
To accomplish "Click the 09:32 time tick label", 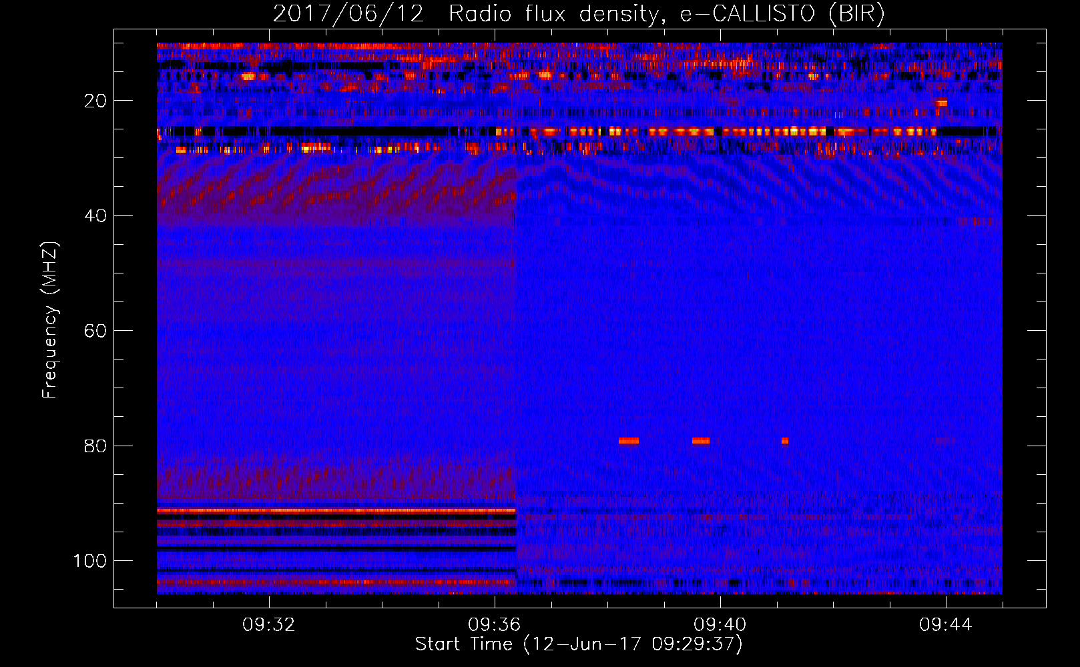I will click(x=269, y=625).
